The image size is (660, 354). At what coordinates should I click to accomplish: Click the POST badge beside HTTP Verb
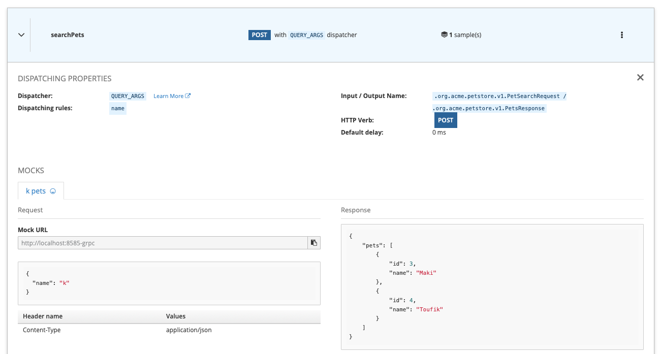tap(445, 120)
